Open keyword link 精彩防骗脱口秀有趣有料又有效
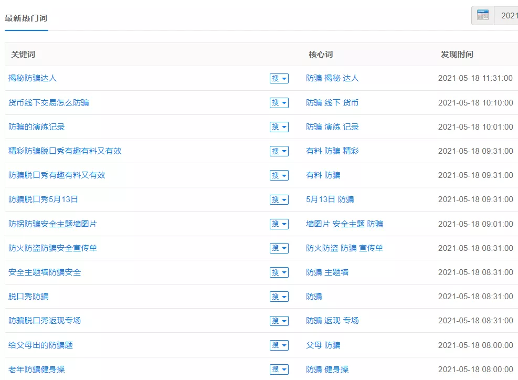The width and height of the screenshot is (518, 380). pyautogui.click(x=65, y=151)
